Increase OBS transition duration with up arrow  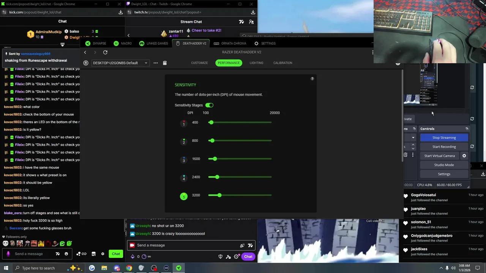[413, 145]
